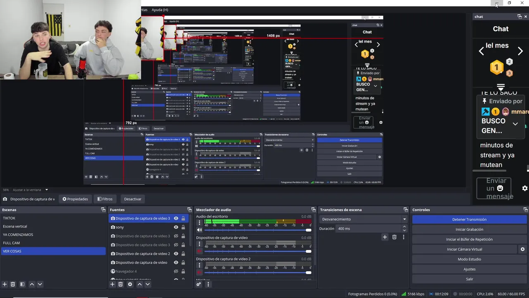Expand pinned BUSCO GEN chat message chevron
The width and height of the screenshot is (529, 298).
click(x=515, y=124)
